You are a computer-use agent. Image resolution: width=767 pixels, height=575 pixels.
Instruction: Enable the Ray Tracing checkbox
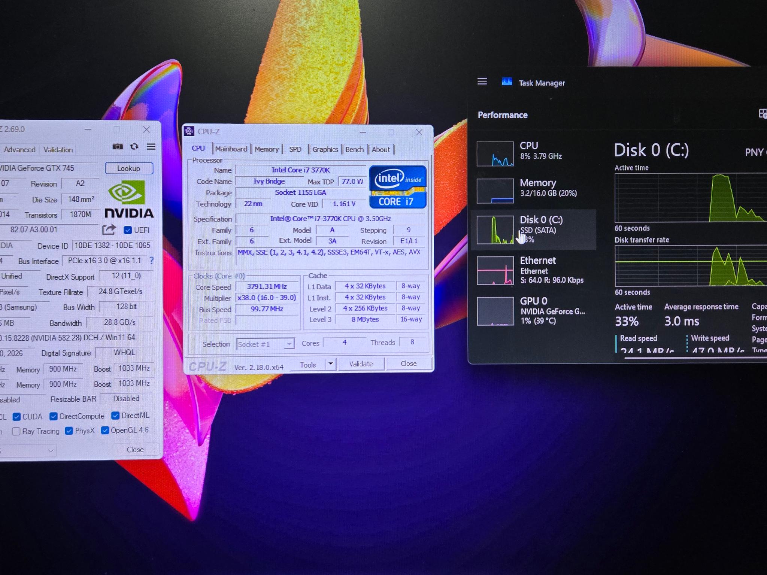tap(16, 431)
